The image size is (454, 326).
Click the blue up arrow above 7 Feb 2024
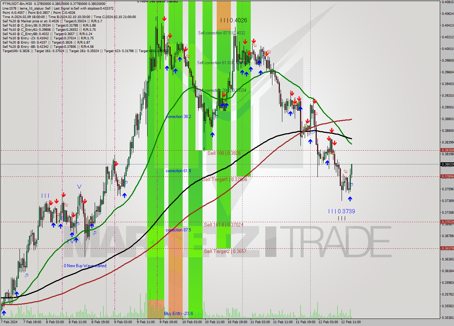pyautogui.click(x=4, y=313)
